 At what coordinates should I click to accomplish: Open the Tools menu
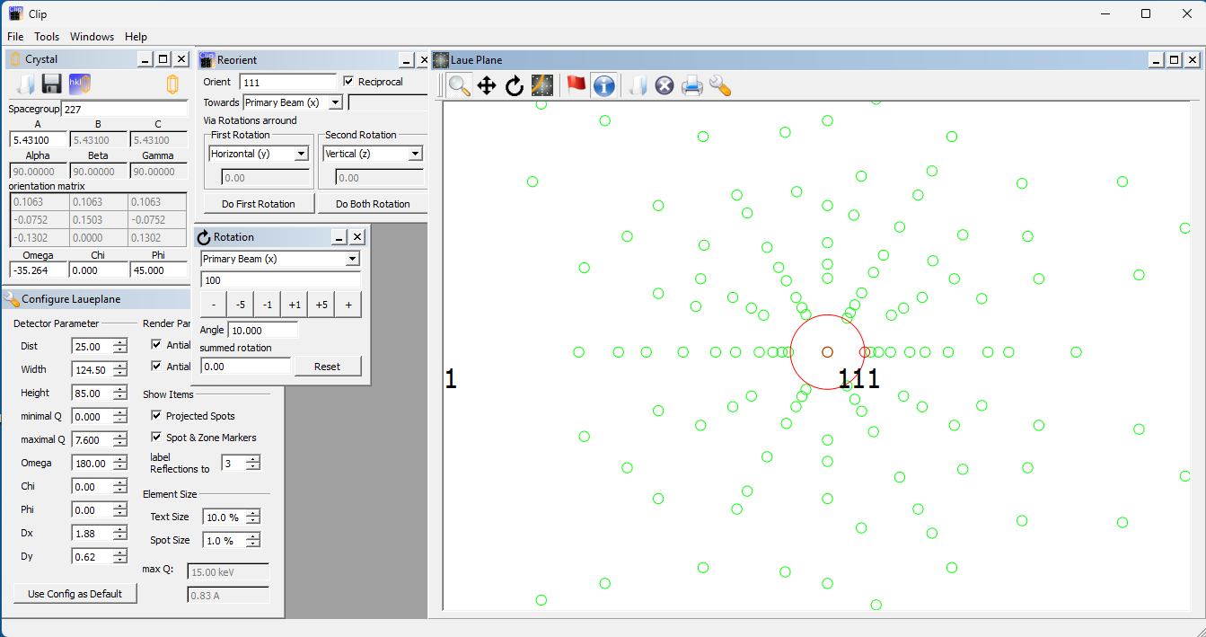47,37
